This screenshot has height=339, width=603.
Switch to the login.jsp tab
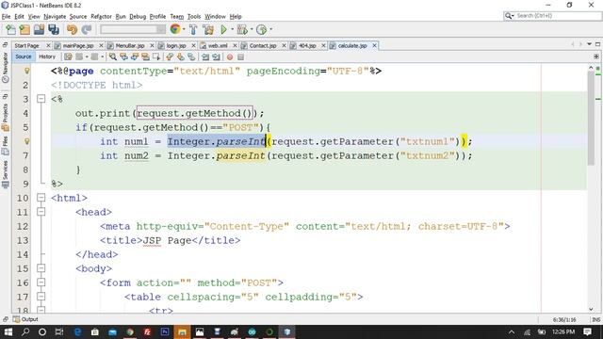pyautogui.click(x=176, y=46)
